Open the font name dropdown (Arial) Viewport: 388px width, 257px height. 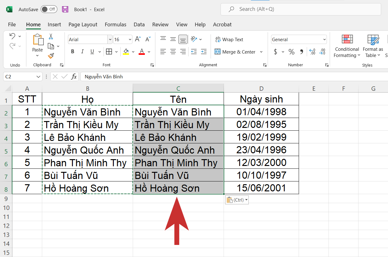[x=110, y=39]
